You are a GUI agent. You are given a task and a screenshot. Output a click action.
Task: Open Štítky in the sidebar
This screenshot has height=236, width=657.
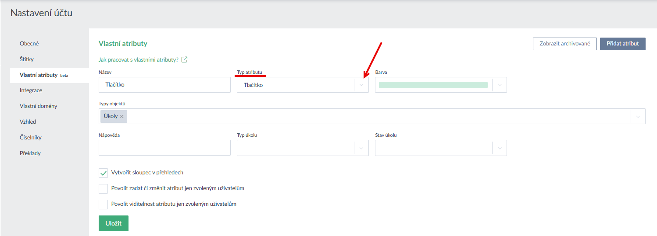27,59
